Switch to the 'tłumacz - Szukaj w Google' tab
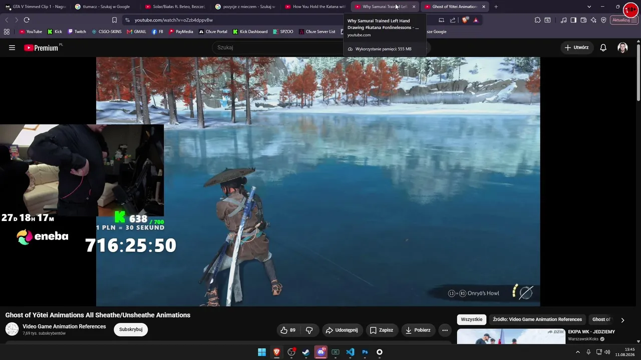This screenshot has width=641, height=360. (x=105, y=6)
